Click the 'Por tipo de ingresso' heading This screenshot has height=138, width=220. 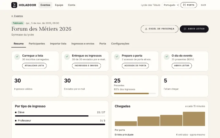coord(30,106)
